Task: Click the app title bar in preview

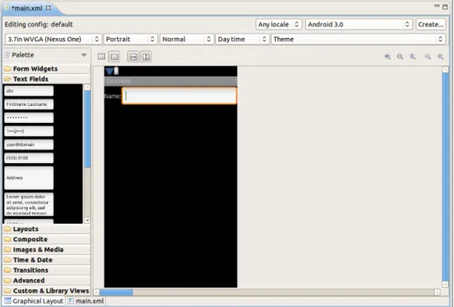Action: 171,81
